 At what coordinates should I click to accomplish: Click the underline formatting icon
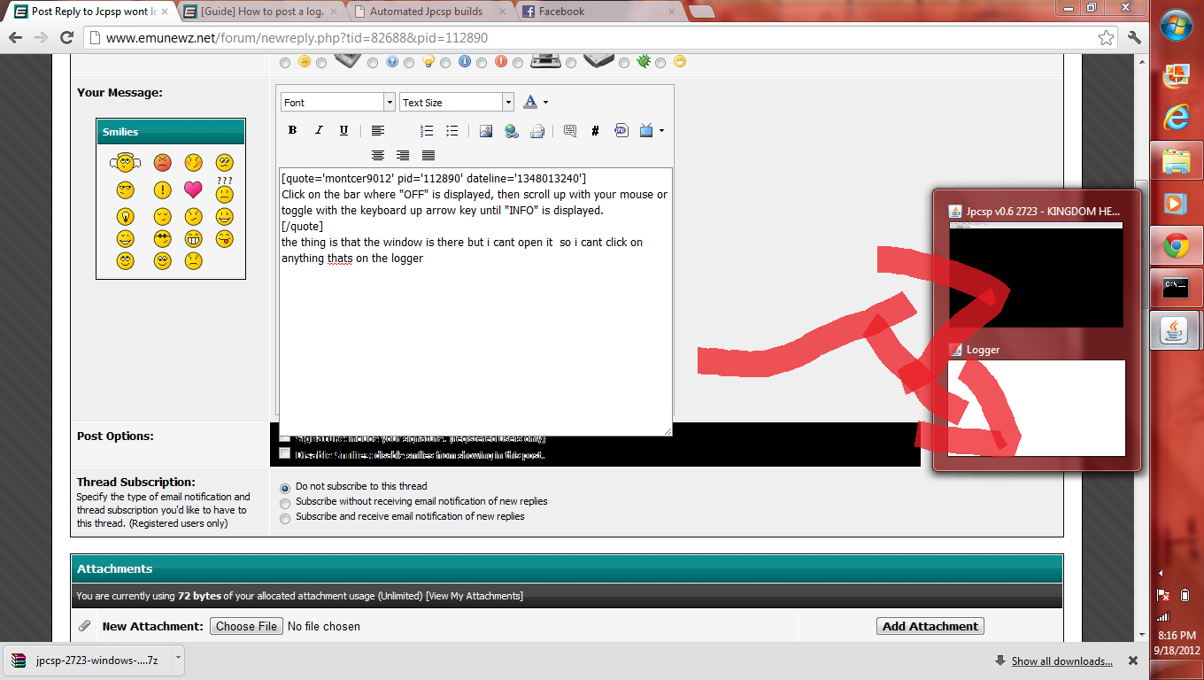pyautogui.click(x=344, y=130)
